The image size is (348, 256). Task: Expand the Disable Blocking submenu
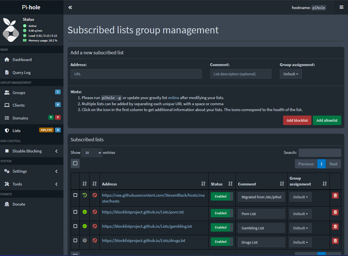click(32, 151)
